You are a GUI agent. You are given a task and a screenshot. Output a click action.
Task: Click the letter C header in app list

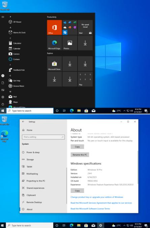[x=10, y=38]
